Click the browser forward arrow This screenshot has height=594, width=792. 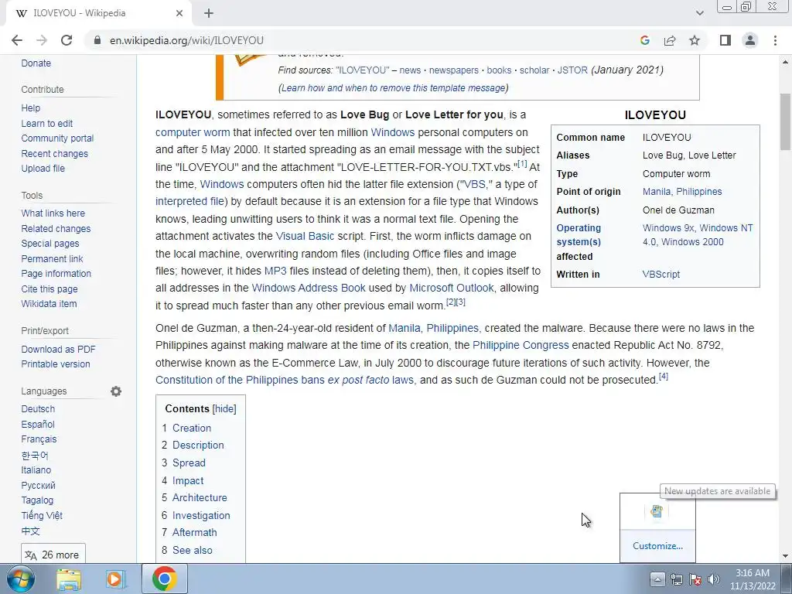coord(42,40)
